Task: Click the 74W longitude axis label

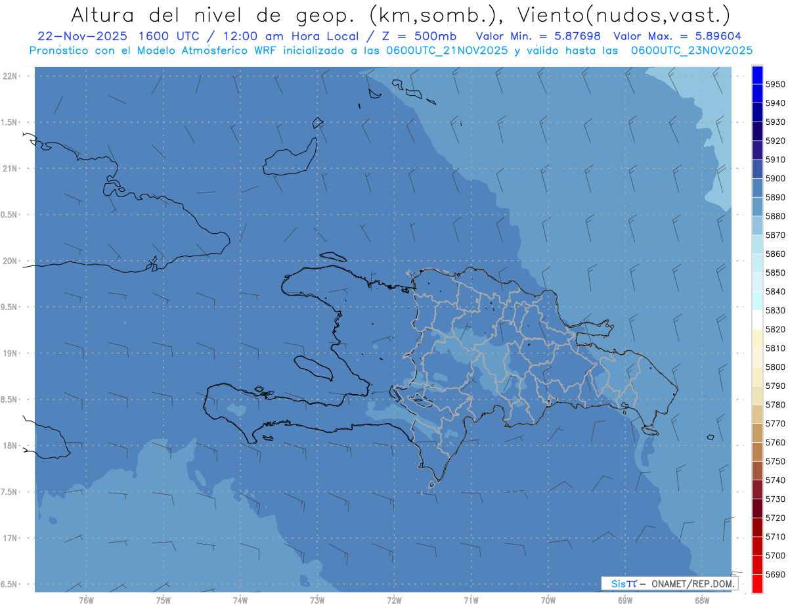Action: point(240,600)
